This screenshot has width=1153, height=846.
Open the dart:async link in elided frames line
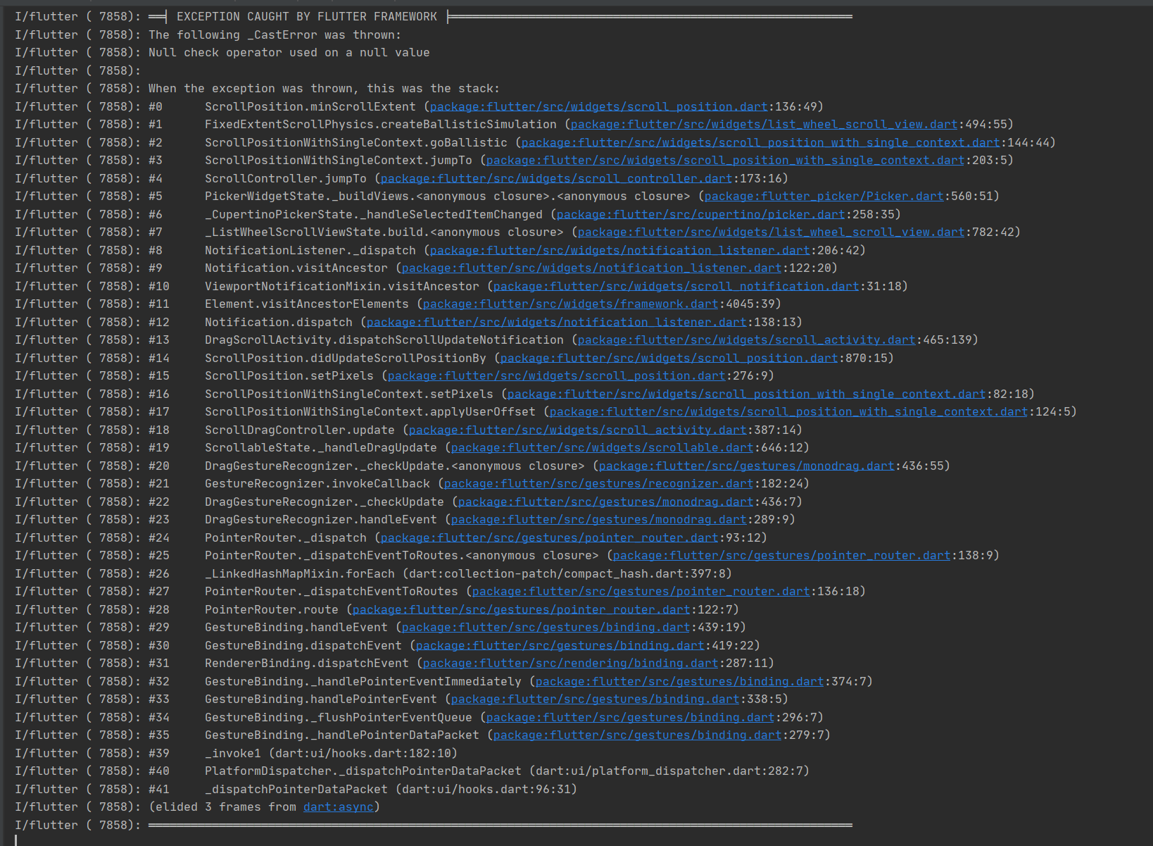[337, 807]
